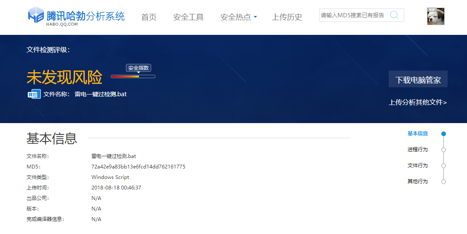Open the 上传历史 page
Screen dimensions: 467x234
pyautogui.click(x=287, y=17)
